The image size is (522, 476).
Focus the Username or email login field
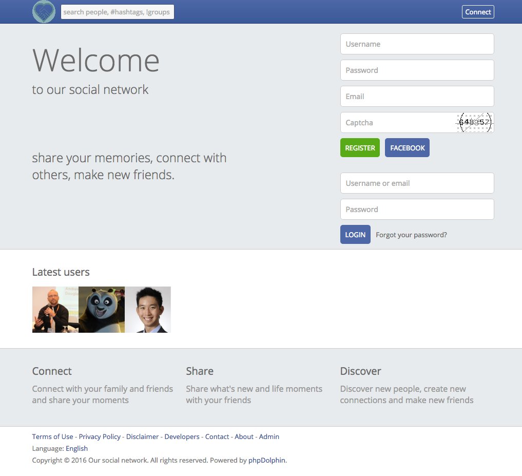[417, 183]
